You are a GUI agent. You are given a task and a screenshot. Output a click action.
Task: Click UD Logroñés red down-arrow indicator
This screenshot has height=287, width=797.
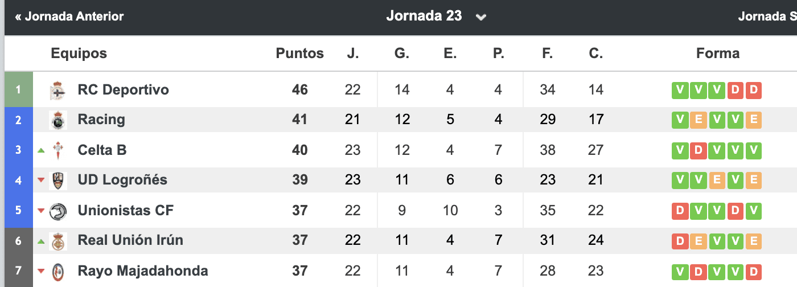point(40,181)
